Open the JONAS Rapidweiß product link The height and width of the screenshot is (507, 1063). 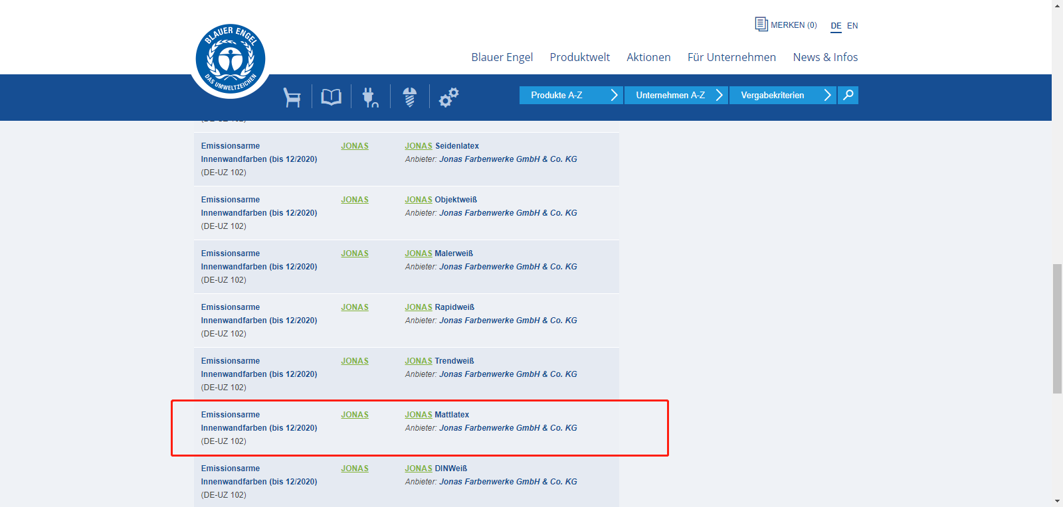pos(440,307)
